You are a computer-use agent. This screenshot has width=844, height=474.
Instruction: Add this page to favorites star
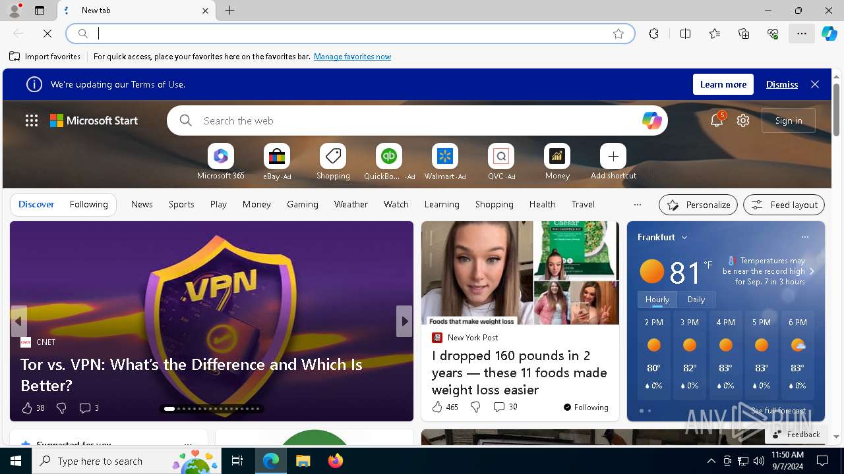click(x=618, y=34)
